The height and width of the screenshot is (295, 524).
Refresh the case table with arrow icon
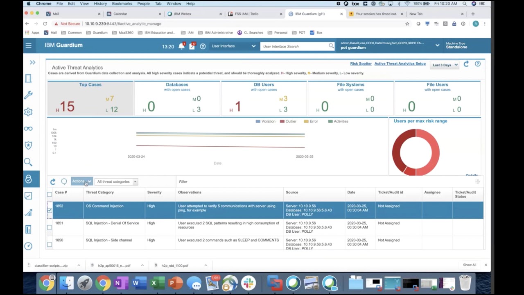click(53, 182)
